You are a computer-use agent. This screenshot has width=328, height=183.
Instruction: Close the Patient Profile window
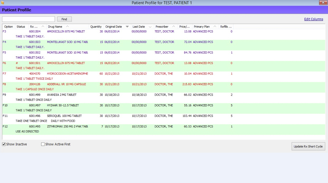click(323, 2)
